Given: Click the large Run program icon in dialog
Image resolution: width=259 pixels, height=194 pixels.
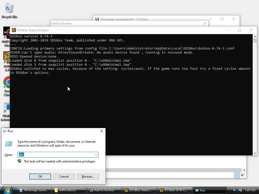Looking at the screenshot, I should click(9, 143).
